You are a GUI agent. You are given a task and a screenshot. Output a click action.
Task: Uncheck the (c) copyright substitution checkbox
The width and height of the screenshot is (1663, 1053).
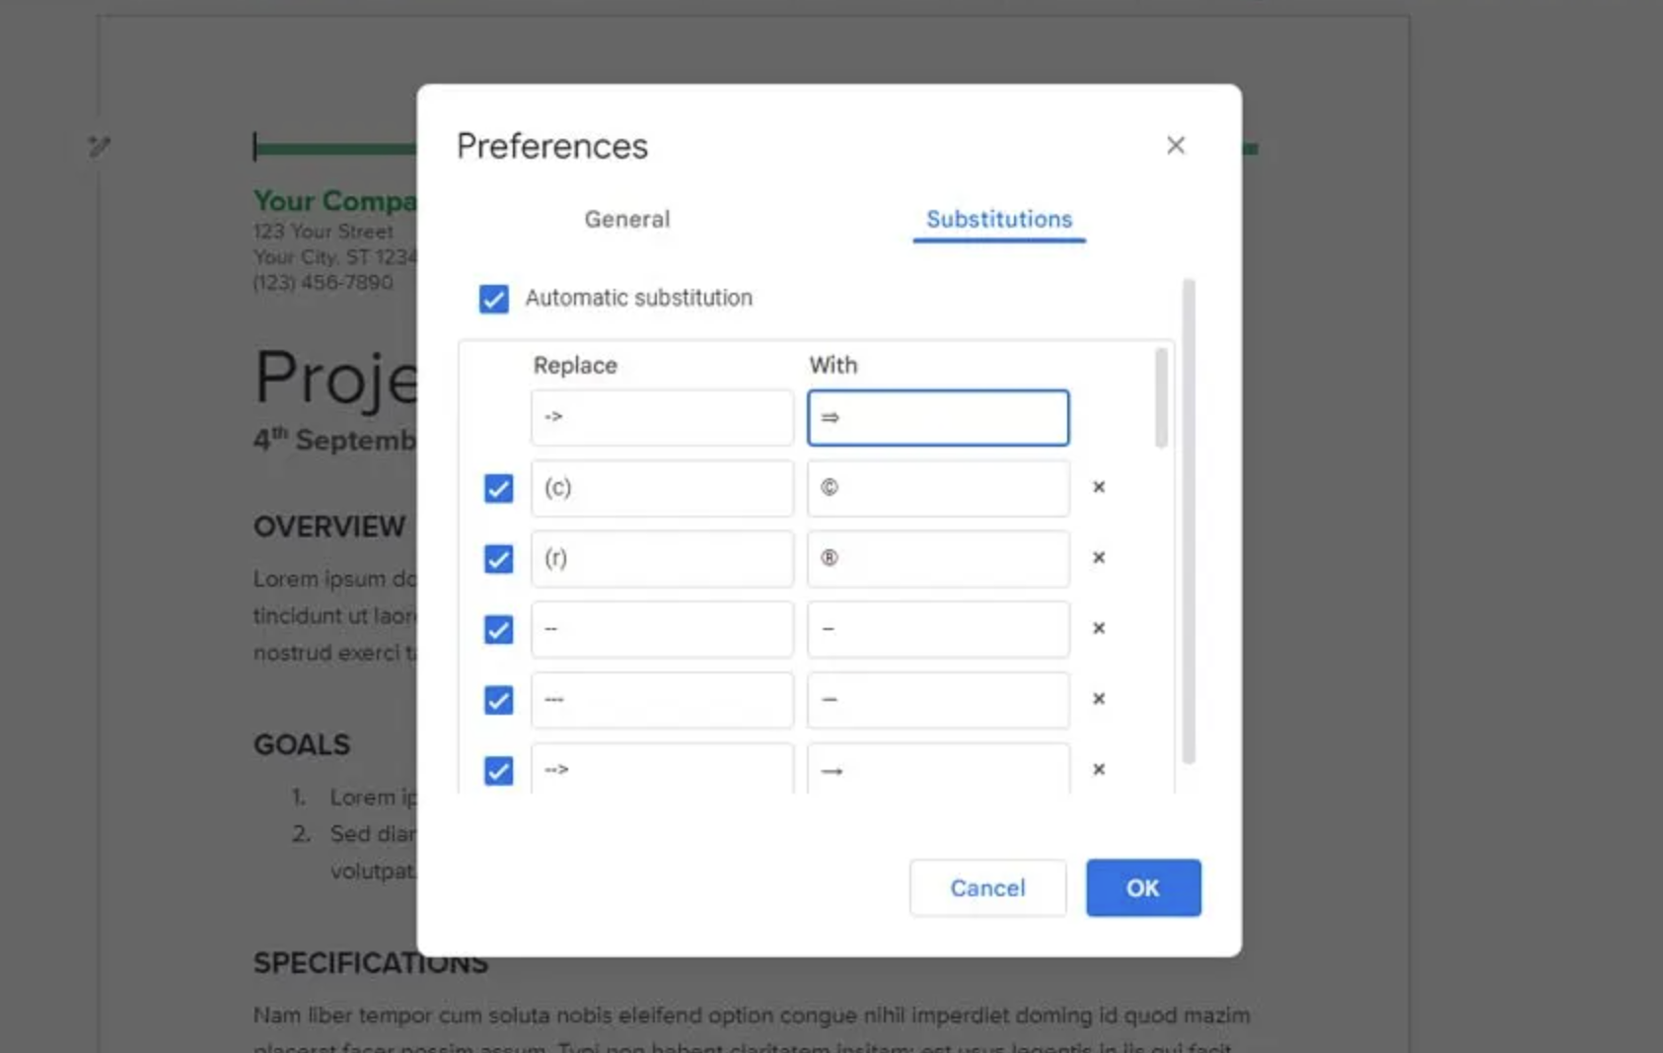(498, 488)
